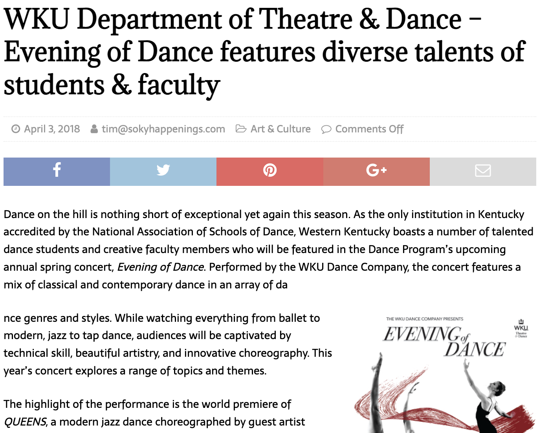Share the article on Twitter
The image size is (539, 433).
click(163, 171)
